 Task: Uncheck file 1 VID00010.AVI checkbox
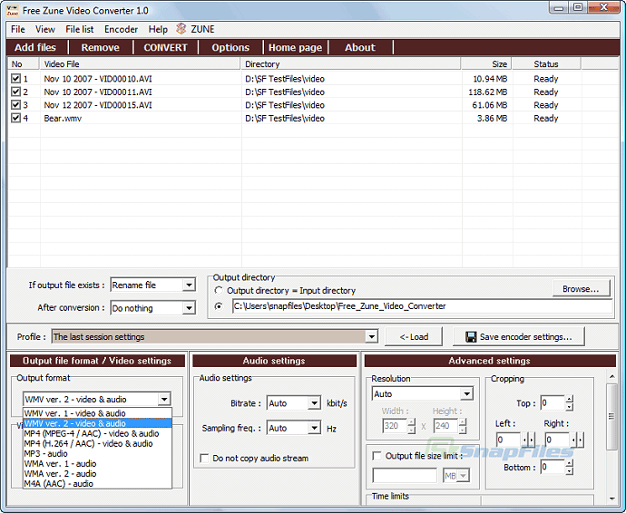(x=15, y=78)
